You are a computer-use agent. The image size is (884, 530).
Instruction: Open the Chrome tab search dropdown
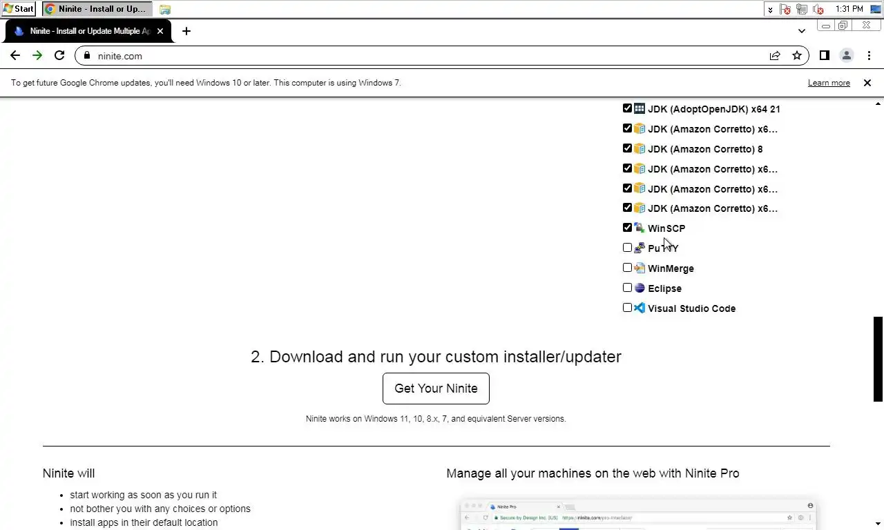point(801,31)
